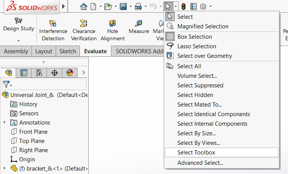Open the Design Study dropdown arrow

18,41
